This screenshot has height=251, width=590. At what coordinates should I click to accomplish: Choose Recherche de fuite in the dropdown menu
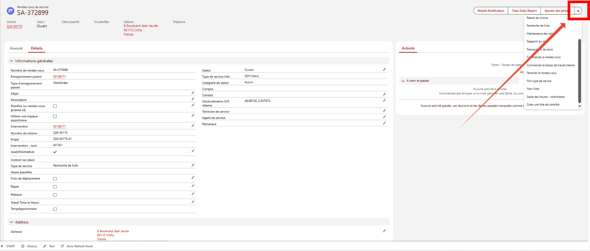538,25
